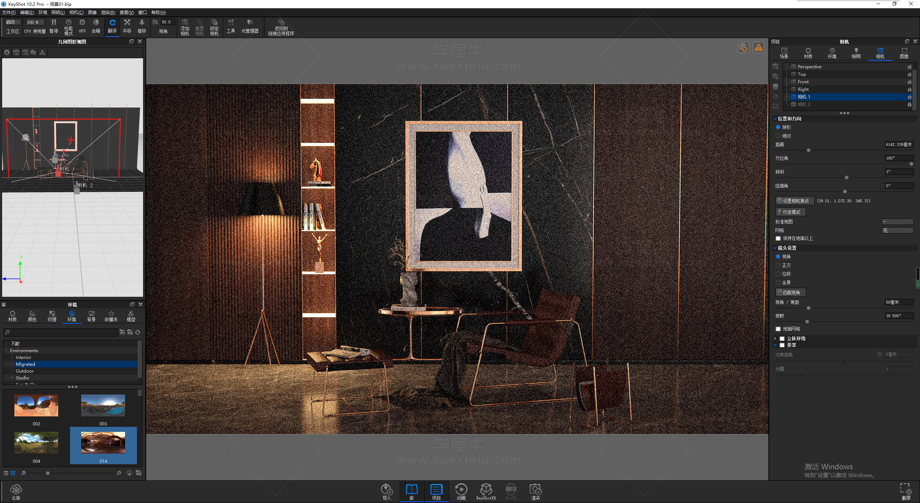Image resolution: width=920 pixels, height=503 pixels.
Task: Open the Animation panel icon
Action: pos(461,492)
